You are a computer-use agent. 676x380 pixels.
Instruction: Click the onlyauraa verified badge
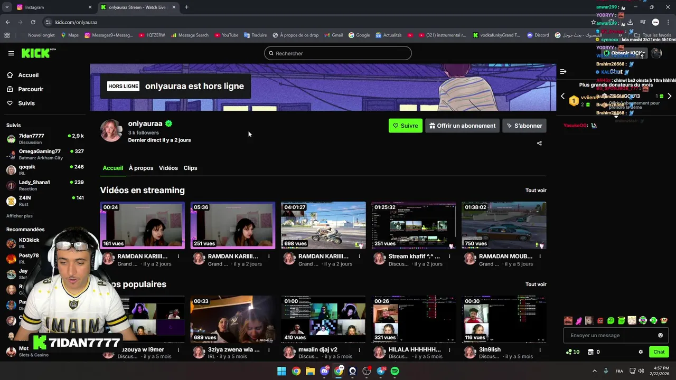[x=168, y=123]
